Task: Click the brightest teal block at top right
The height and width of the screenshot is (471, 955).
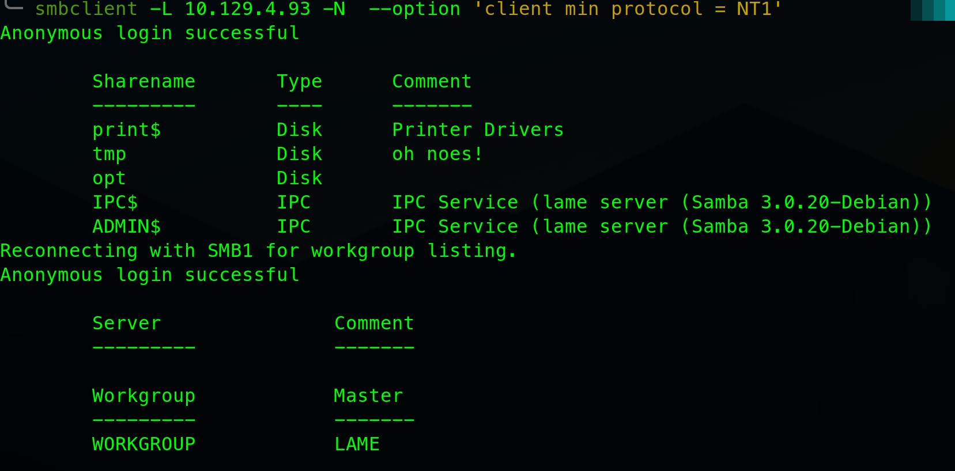Action: pyautogui.click(x=950, y=10)
